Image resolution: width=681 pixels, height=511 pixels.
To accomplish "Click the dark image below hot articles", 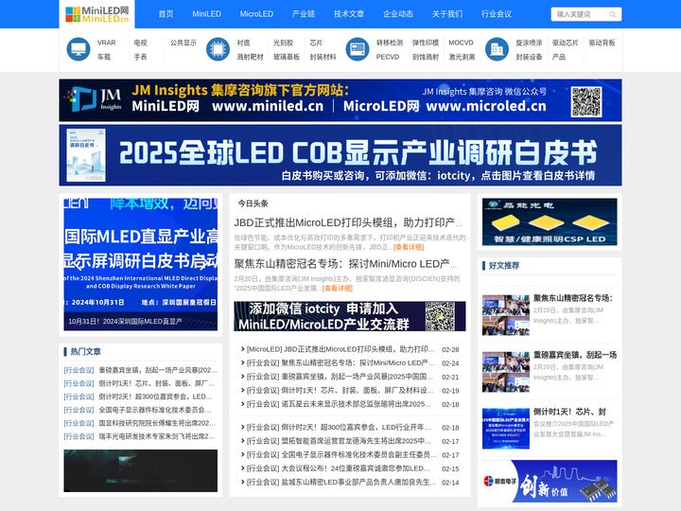I will [x=140, y=470].
